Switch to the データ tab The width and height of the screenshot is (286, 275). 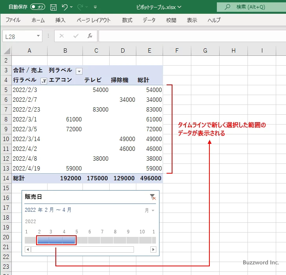149,20
